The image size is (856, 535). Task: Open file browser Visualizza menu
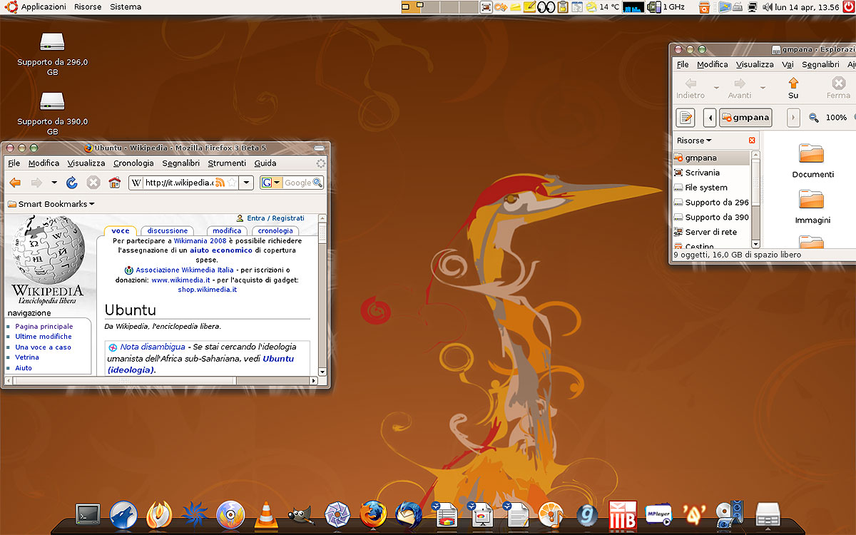tap(755, 64)
